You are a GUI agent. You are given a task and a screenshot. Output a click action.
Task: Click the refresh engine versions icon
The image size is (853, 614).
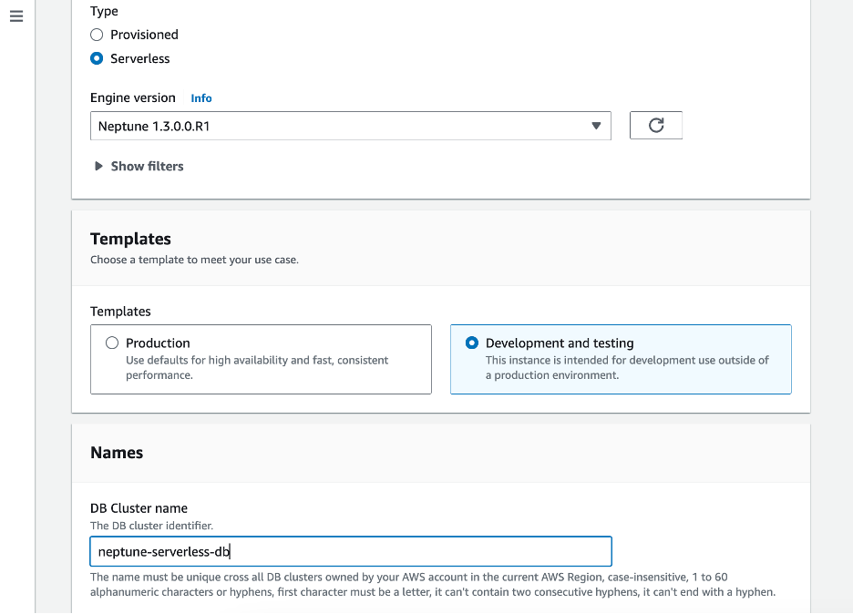point(655,126)
